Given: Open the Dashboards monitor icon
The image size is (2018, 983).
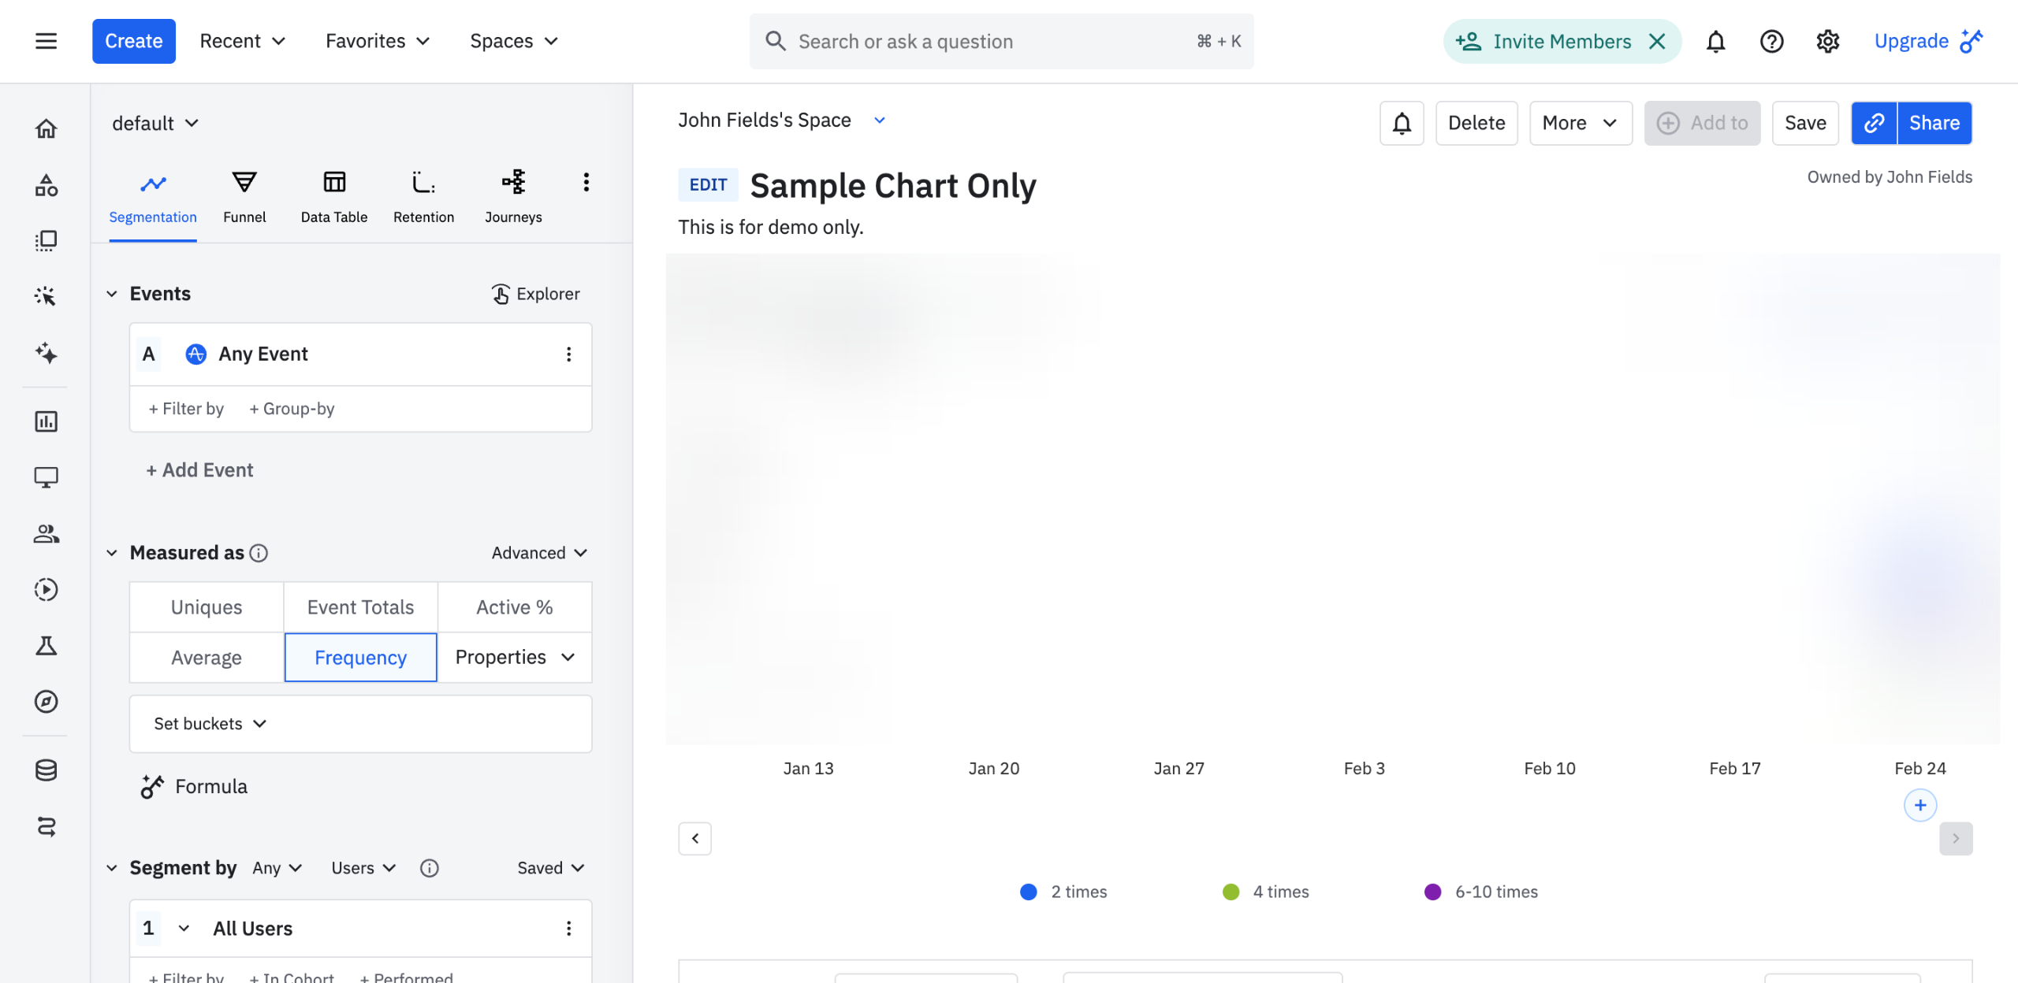Looking at the screenshot, I should 46,477.
